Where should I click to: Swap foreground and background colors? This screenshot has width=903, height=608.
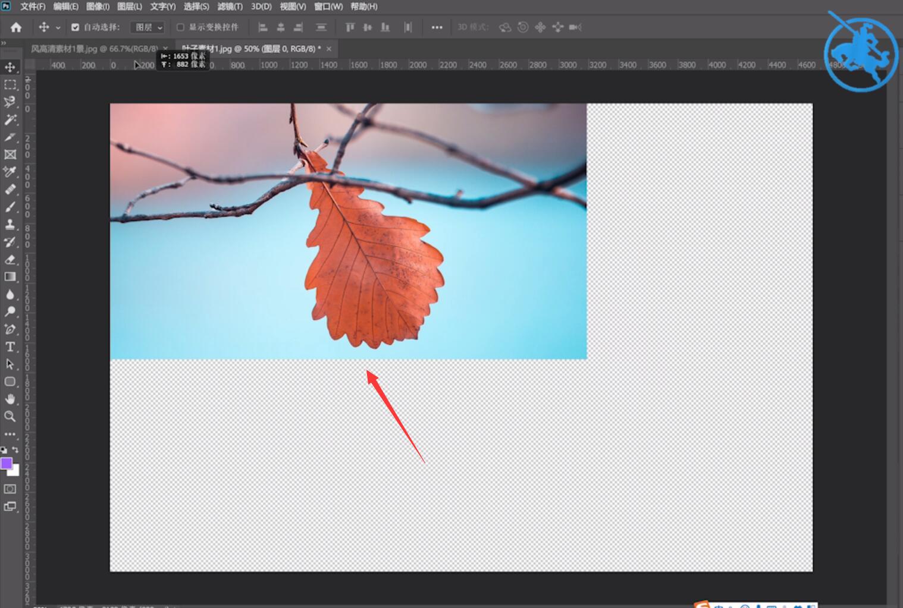coord(15,450)
